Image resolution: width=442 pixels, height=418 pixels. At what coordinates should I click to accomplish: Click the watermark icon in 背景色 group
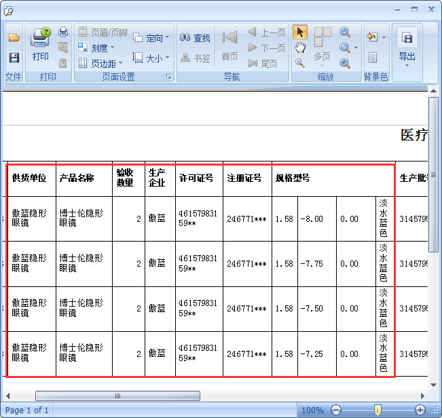pos(373,58)
